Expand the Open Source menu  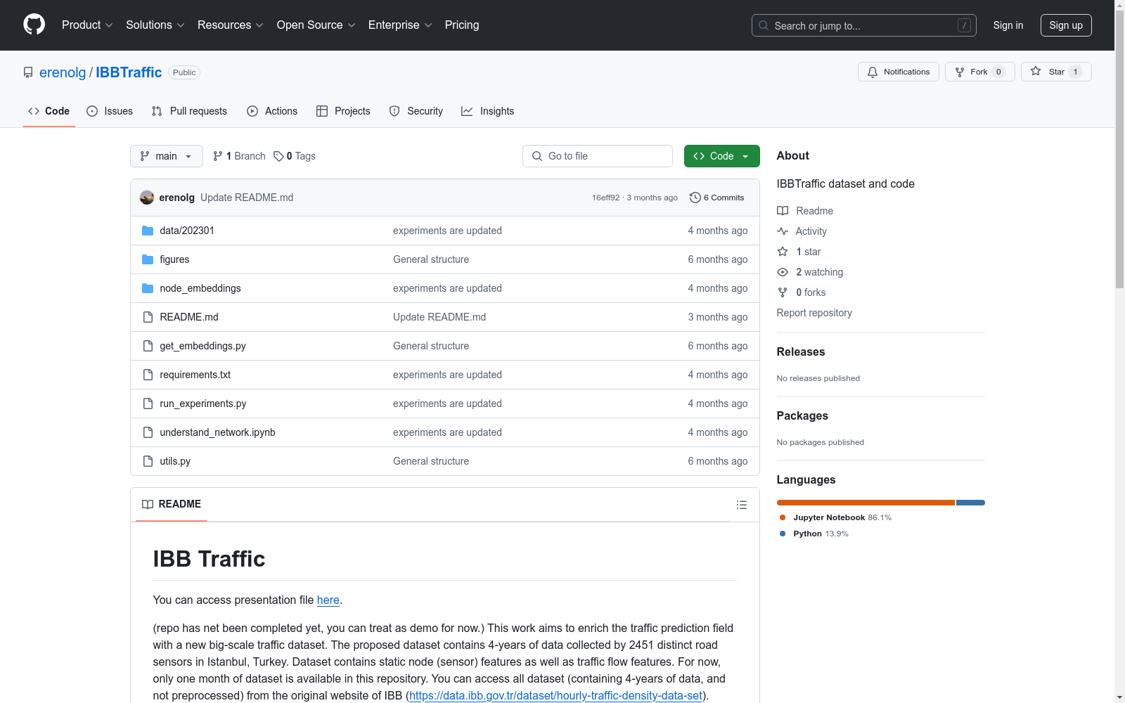(316, 25)
